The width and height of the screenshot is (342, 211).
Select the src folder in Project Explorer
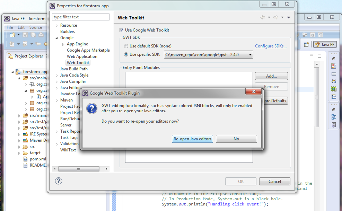[32, 147]
